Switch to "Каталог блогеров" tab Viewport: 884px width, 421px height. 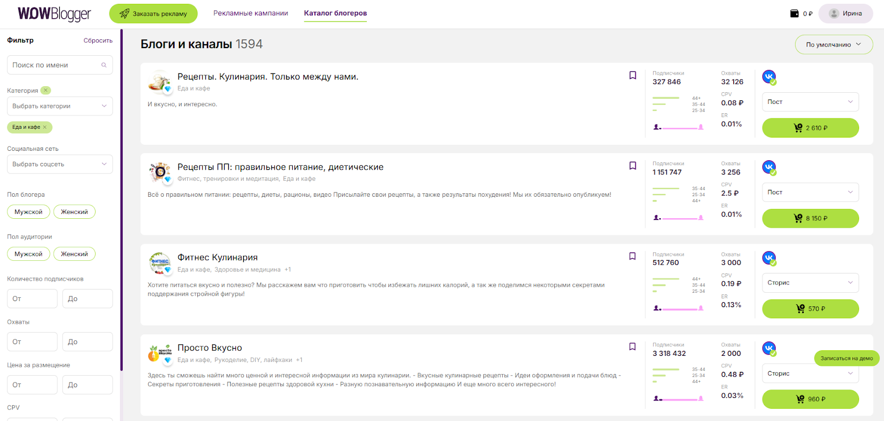coord(335,13)
